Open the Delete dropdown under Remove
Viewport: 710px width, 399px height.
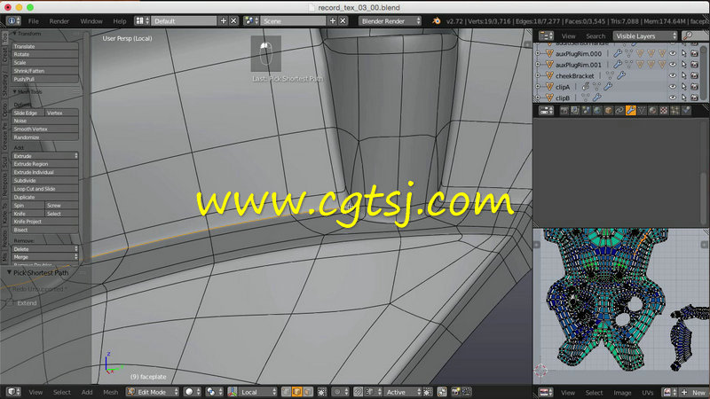(x=45, y=249)
